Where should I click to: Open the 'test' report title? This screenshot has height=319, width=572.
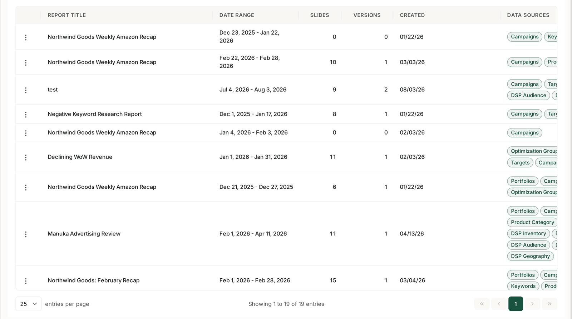[53, 90]
